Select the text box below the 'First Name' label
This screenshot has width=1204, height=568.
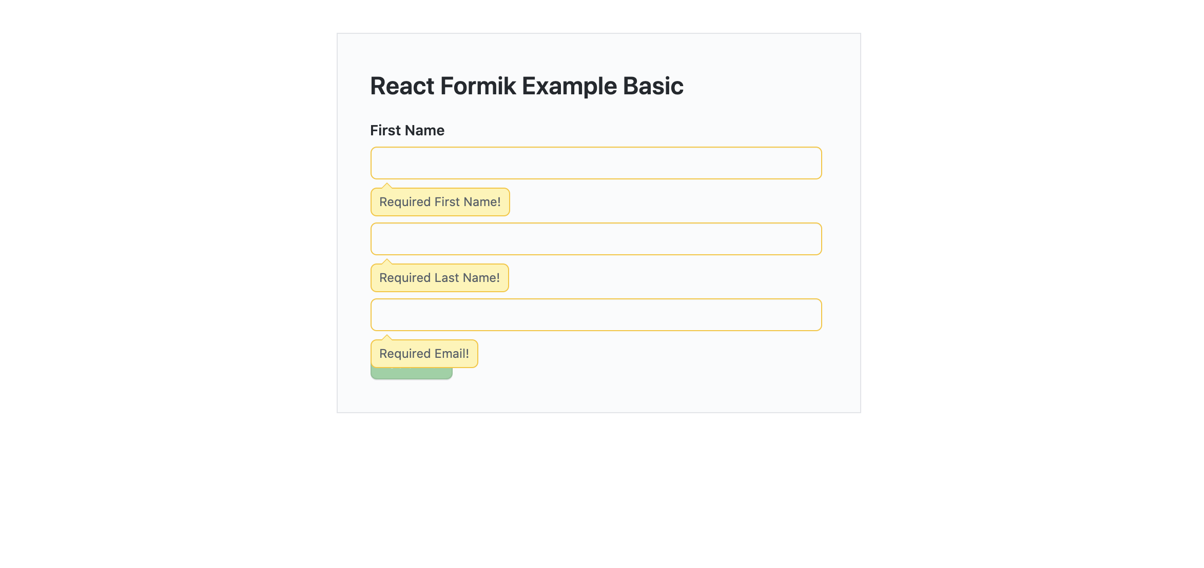596,163
